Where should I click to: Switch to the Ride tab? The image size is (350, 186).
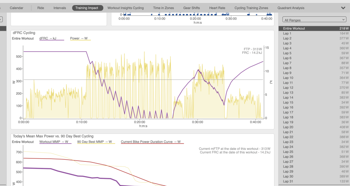coord(41,8)
